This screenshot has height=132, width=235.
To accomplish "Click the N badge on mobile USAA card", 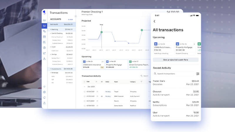I will 156,44.
